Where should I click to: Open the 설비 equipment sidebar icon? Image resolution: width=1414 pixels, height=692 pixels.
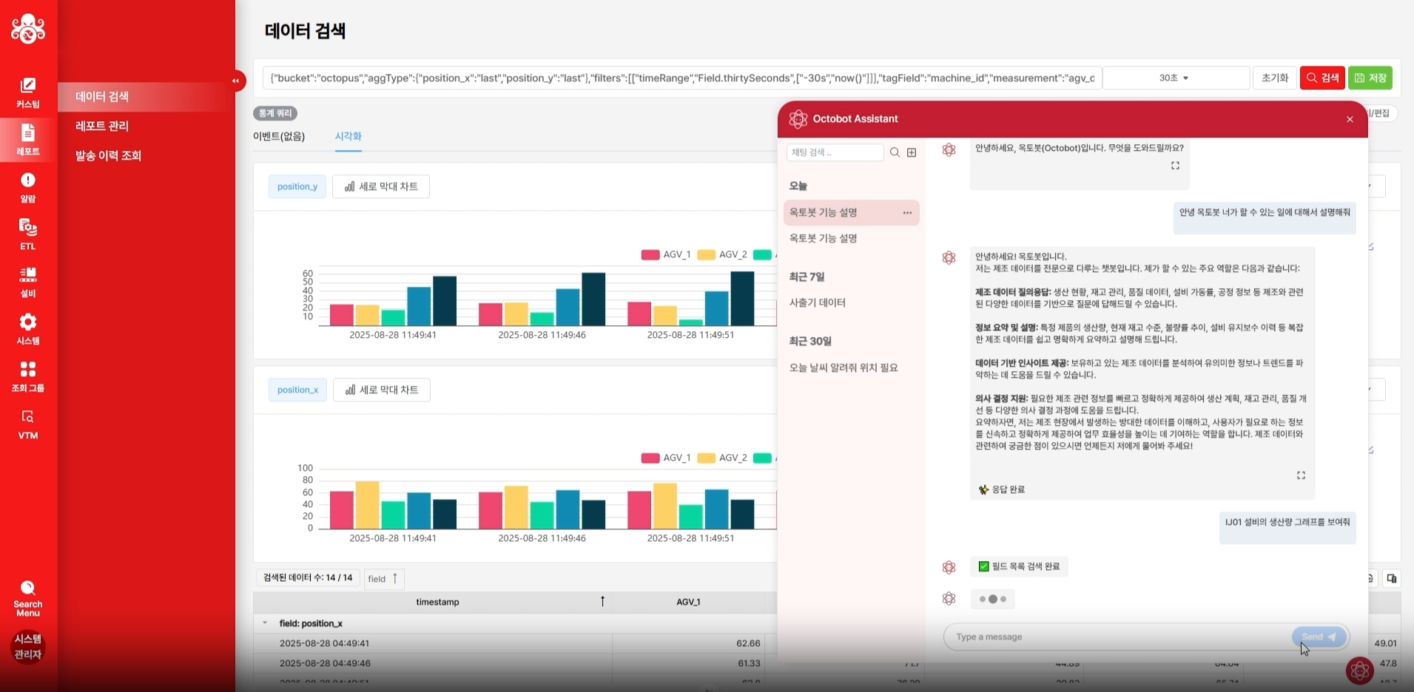(x=28, y=282)
